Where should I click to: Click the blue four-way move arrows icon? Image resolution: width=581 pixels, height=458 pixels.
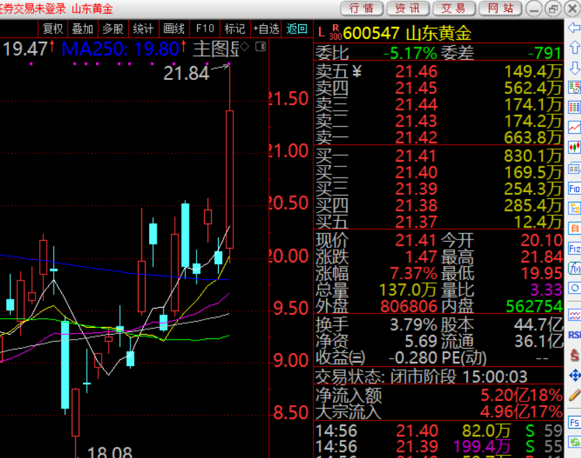tap(574, 375)
